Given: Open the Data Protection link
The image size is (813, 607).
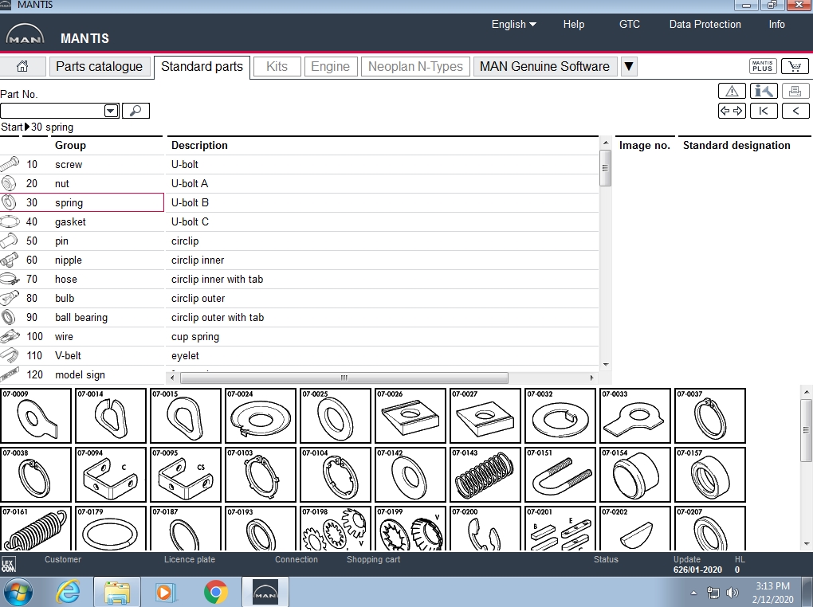Looking at the screenshot, I should click(705, 24).
